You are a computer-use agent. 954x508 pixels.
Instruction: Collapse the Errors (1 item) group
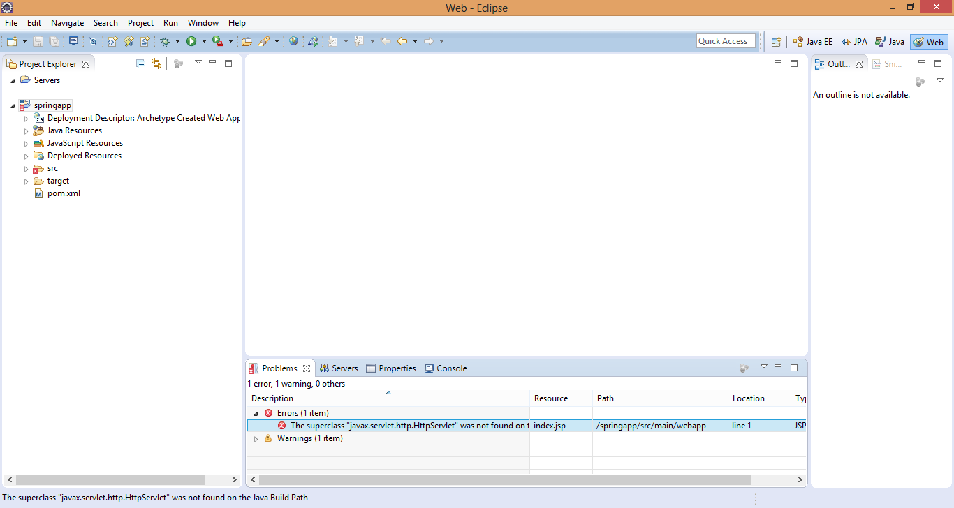point(256,414)
